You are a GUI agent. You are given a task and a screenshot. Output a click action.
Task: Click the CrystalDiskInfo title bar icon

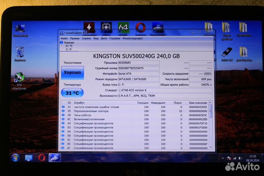pyautogui.click(x=62, y=33)
